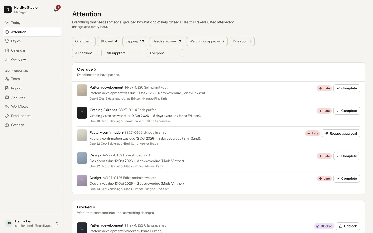
Task: Open the All seasons dropdown
Action: (87, 53)
